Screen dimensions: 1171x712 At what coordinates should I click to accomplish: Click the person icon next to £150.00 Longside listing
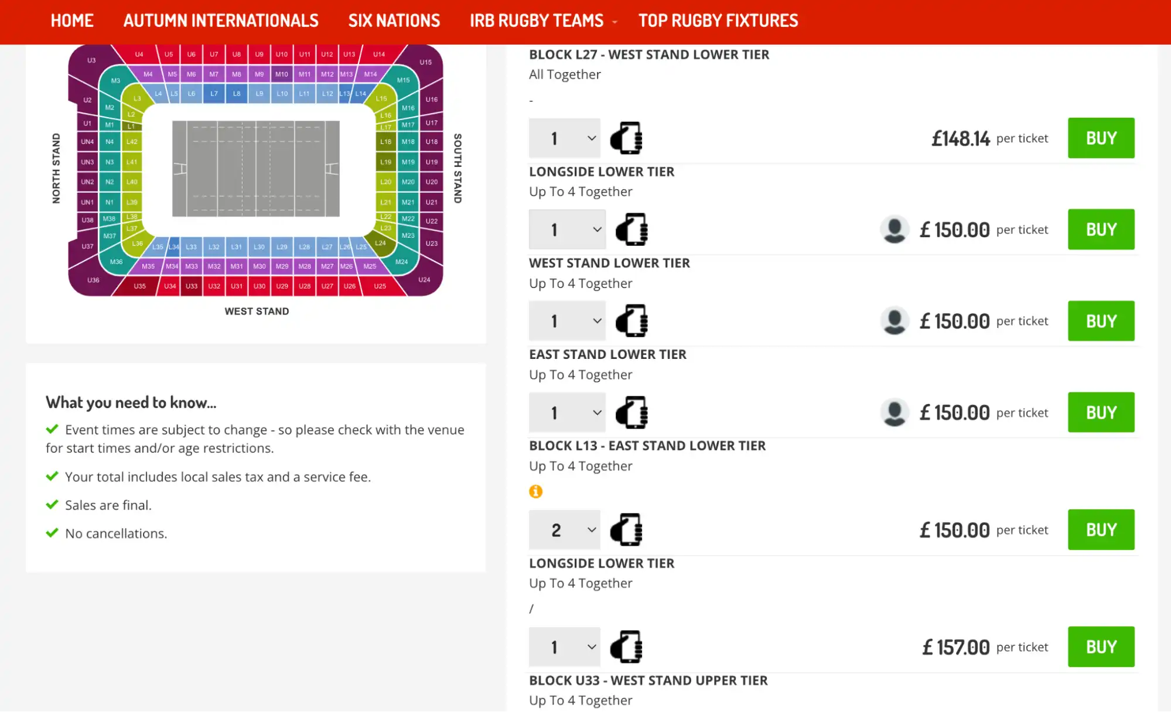click(x=895, y=230)
